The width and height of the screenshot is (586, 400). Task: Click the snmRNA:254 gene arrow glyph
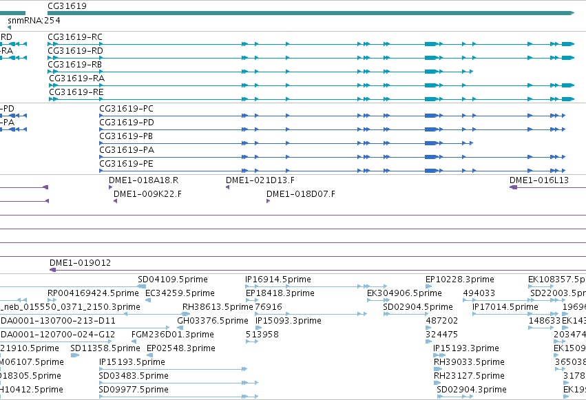[x=10, y=28]
